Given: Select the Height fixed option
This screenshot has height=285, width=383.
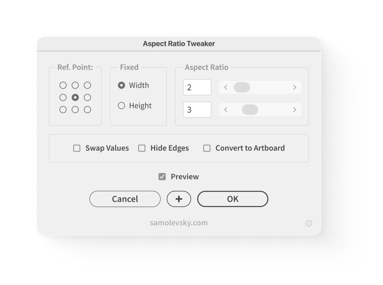Looking at the screenshot, I should [121, 106].
